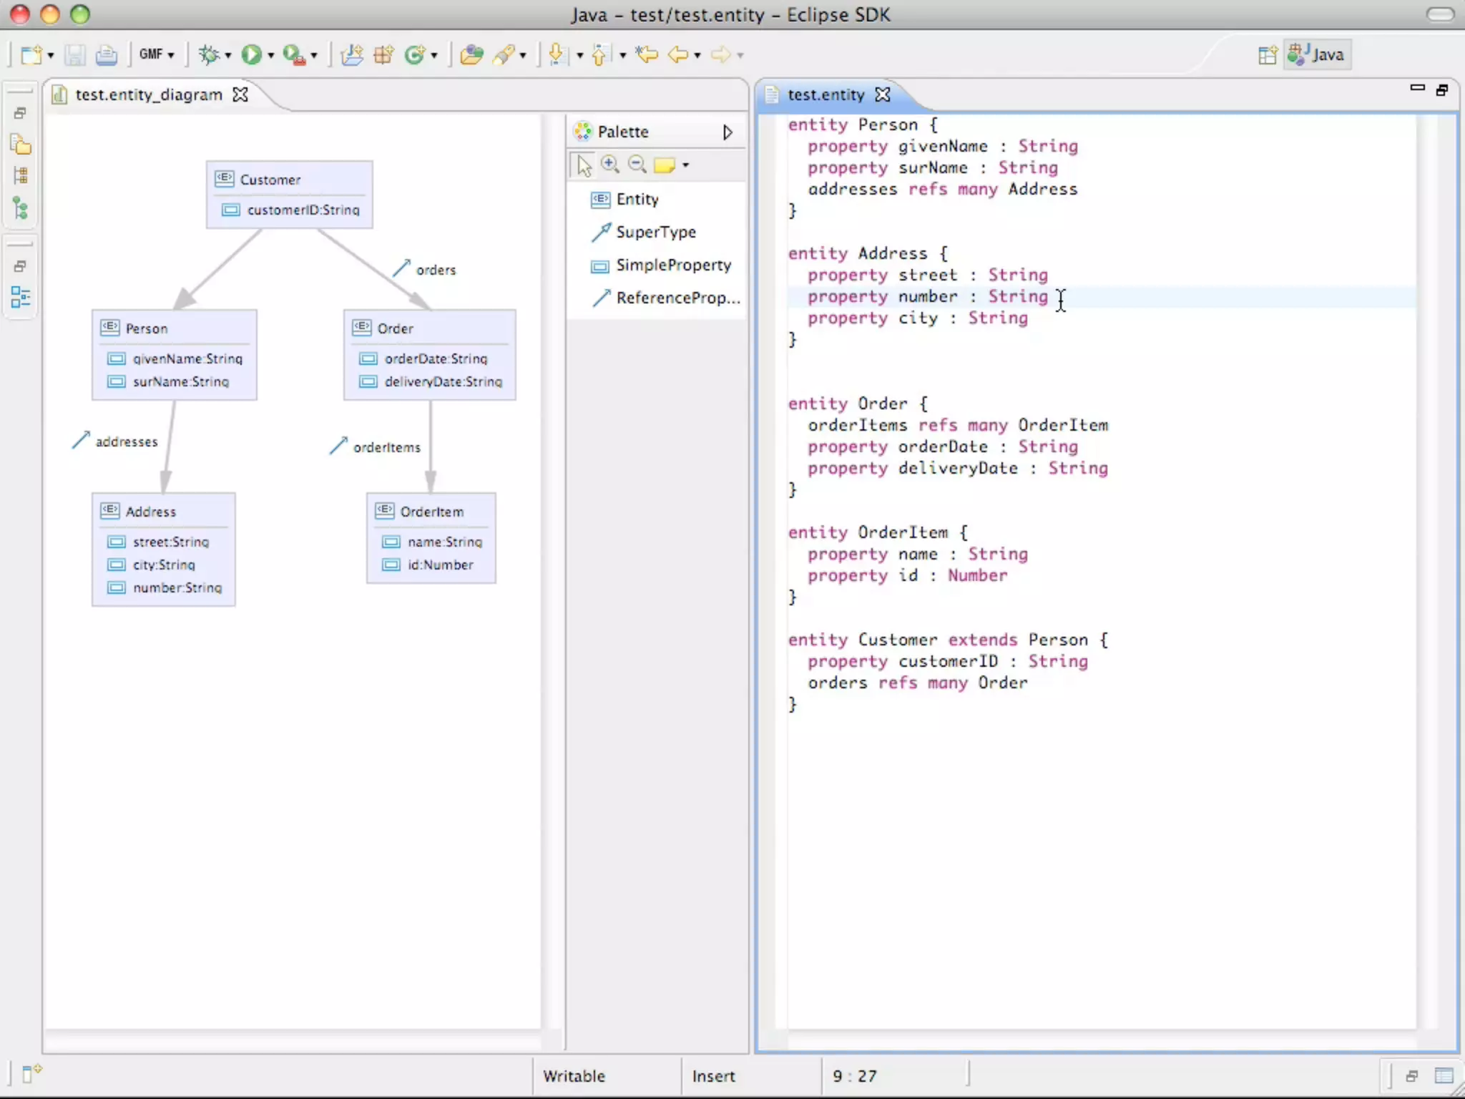Select the Zoom Out palette tool
This screenshot has height=1099, width=1465.
(x=637, y=165)
